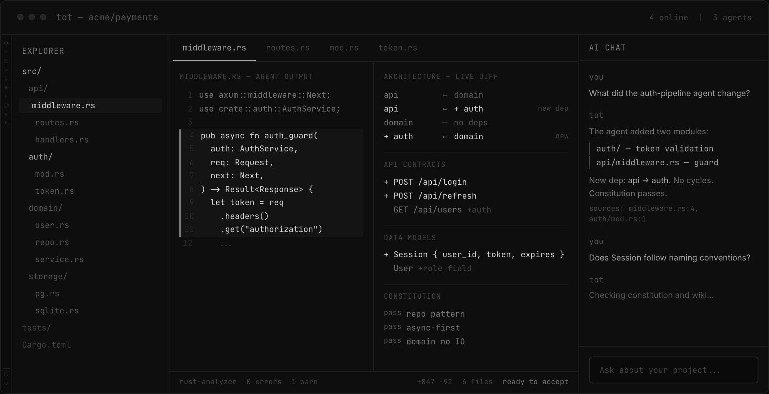Collapse the api/ folder
Image resolution: width=769 pixels, height=394 pixels.
(38, 88)
